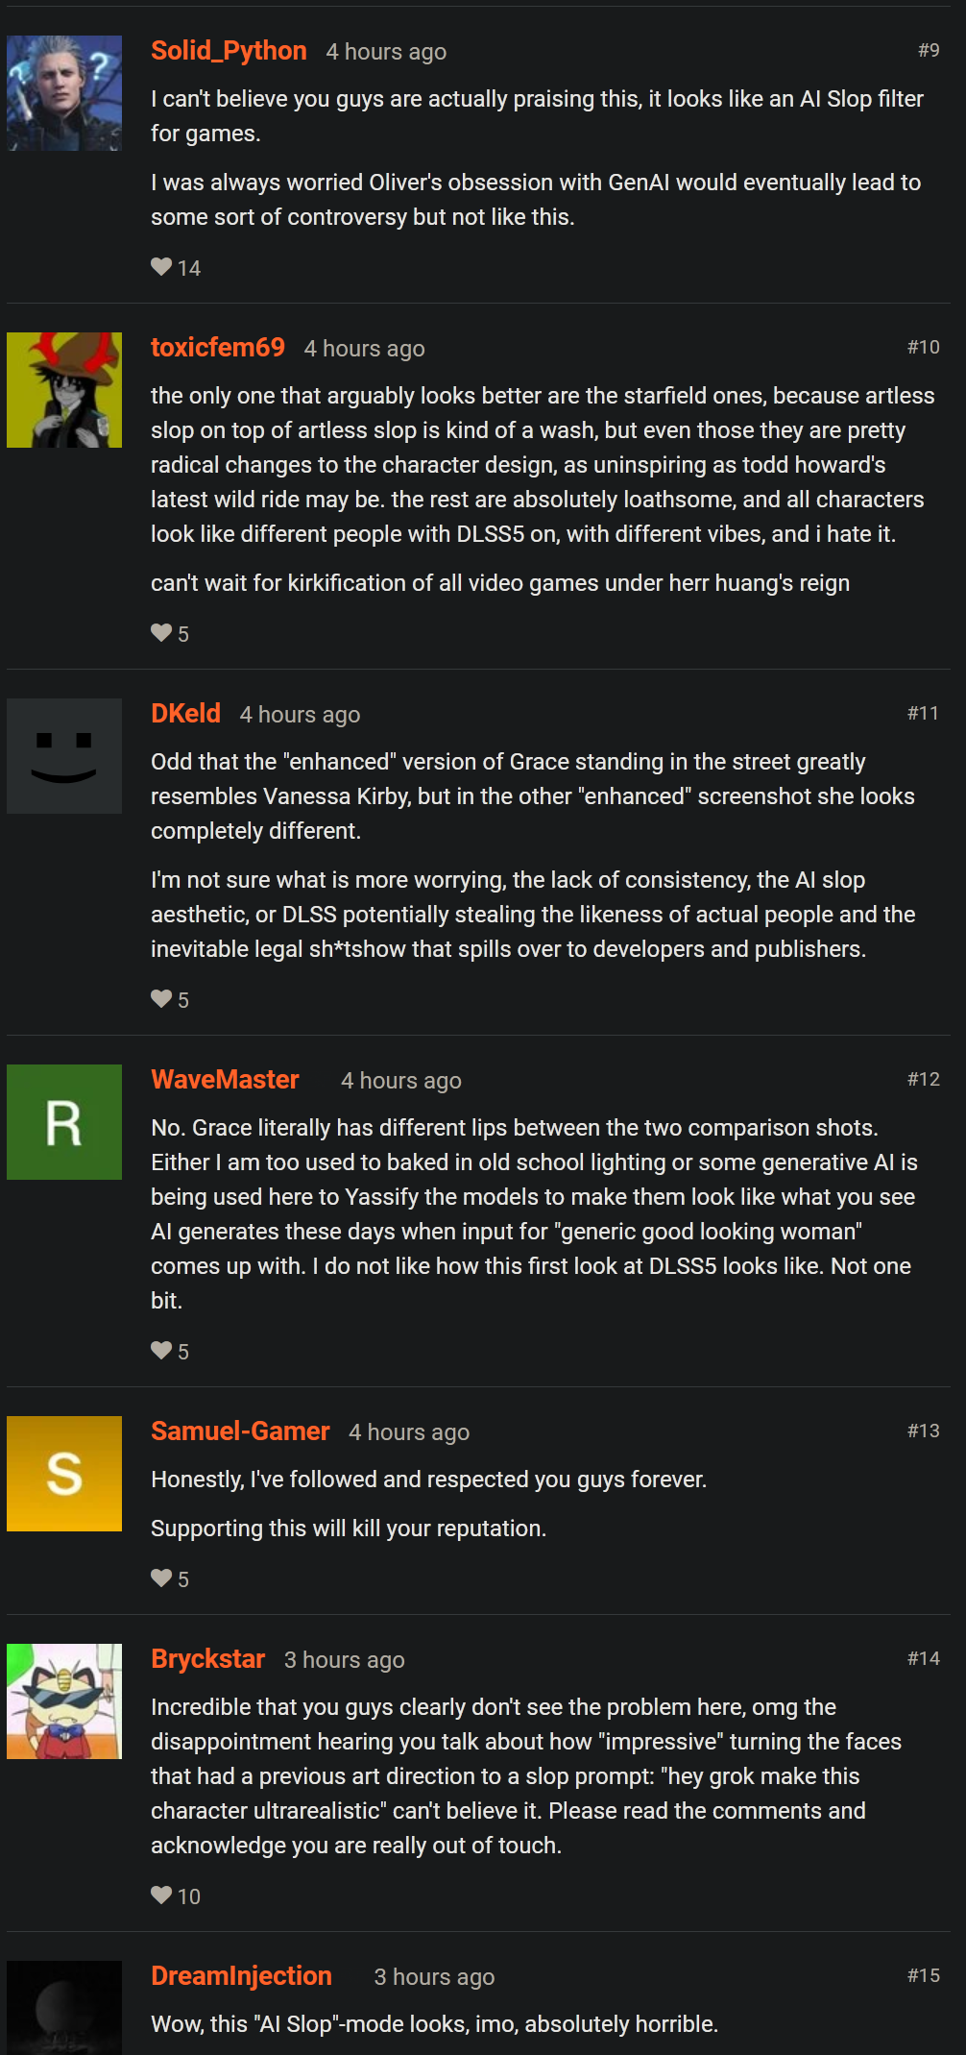Image resolution: width=966 pixels, height=2055 pixels.
Task: Click toxicfem69's profile avatar
Action: point(64,390)
